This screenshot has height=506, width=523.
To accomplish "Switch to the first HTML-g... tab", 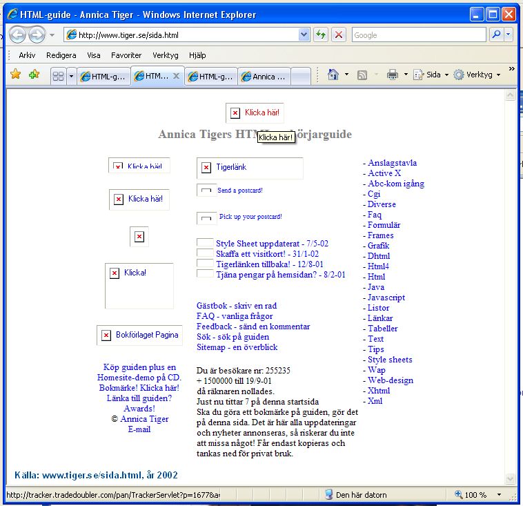I will [103, 77].
